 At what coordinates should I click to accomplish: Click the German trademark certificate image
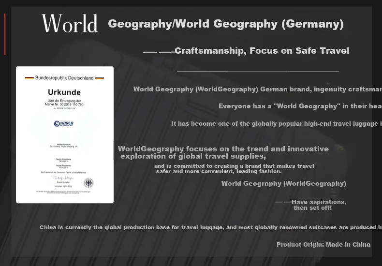click(65, 134)
